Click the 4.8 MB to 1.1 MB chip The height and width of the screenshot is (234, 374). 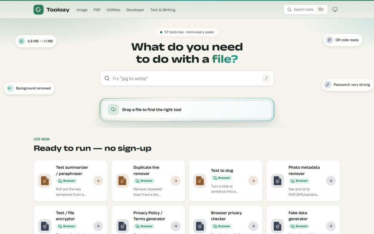coord(36,41)
